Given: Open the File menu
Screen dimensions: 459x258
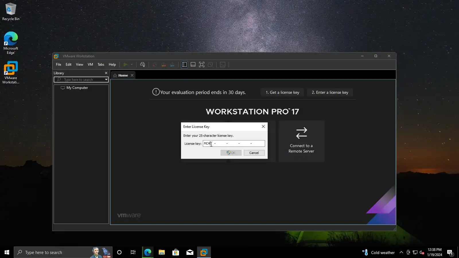Looking at the screenshot, I should (59, 64).
